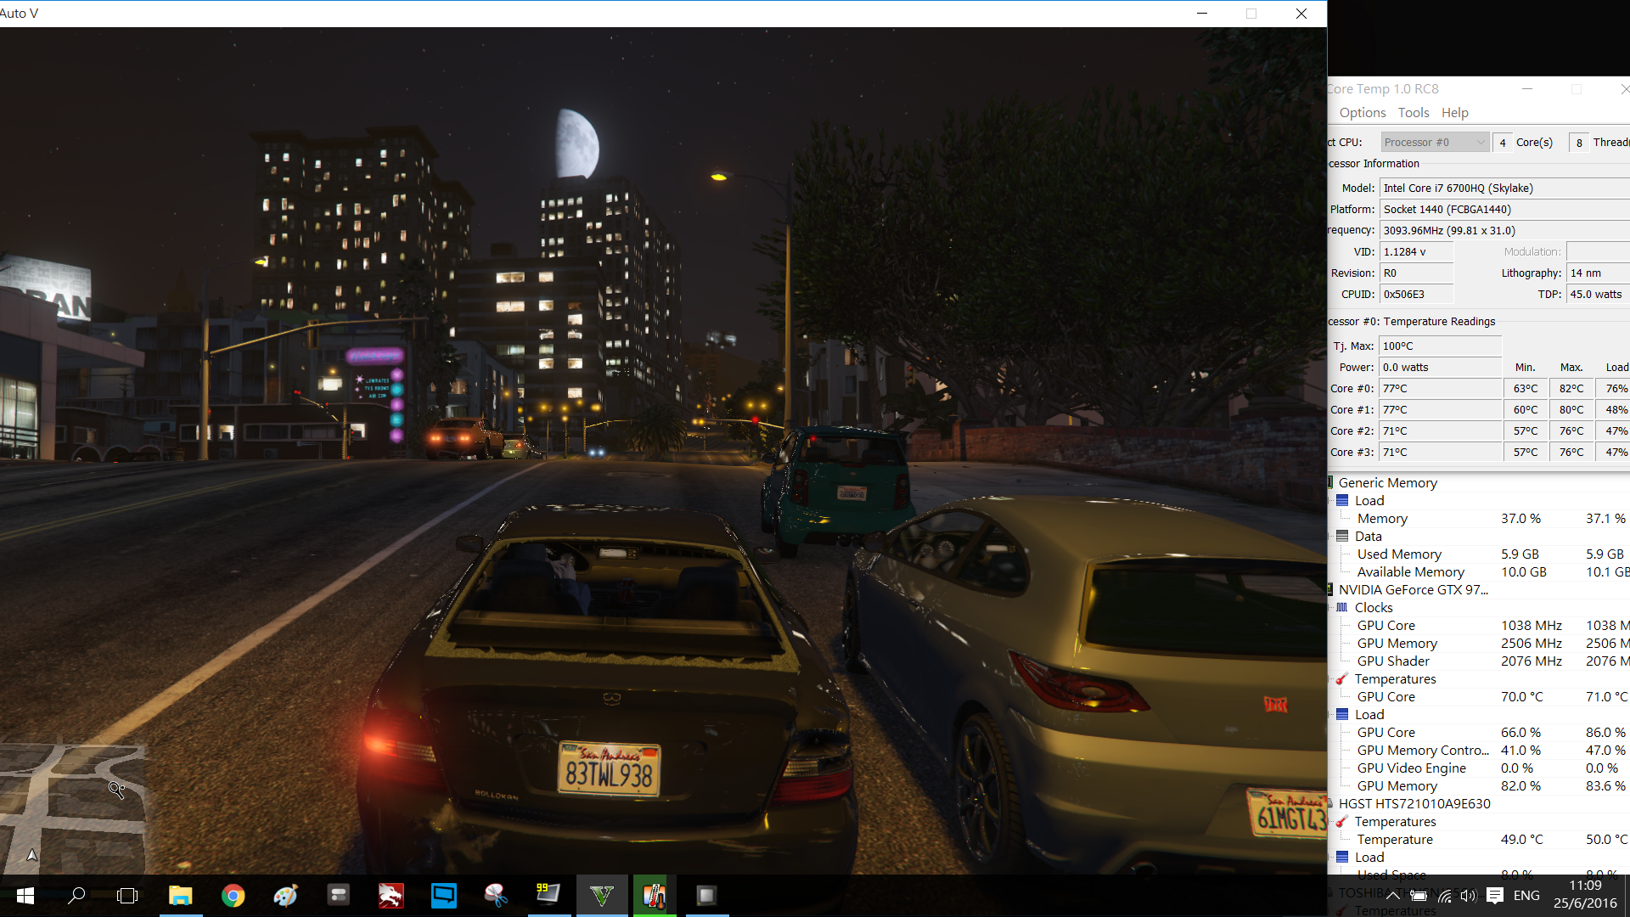The width and height of the screenshot is (1630, 917).
Task: Open Wi-Fi network flyout in tray
Action: point(1444,896)
